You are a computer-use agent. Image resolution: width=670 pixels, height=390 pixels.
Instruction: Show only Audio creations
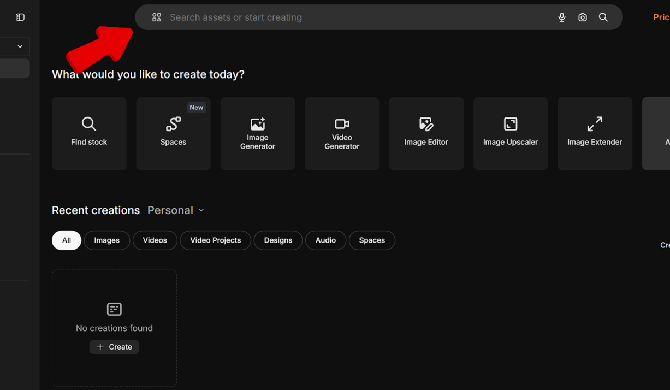[325, 240]
